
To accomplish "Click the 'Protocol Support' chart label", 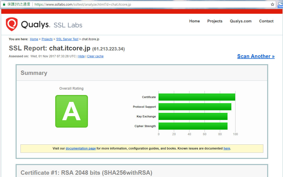I will (x=144, y=107).
